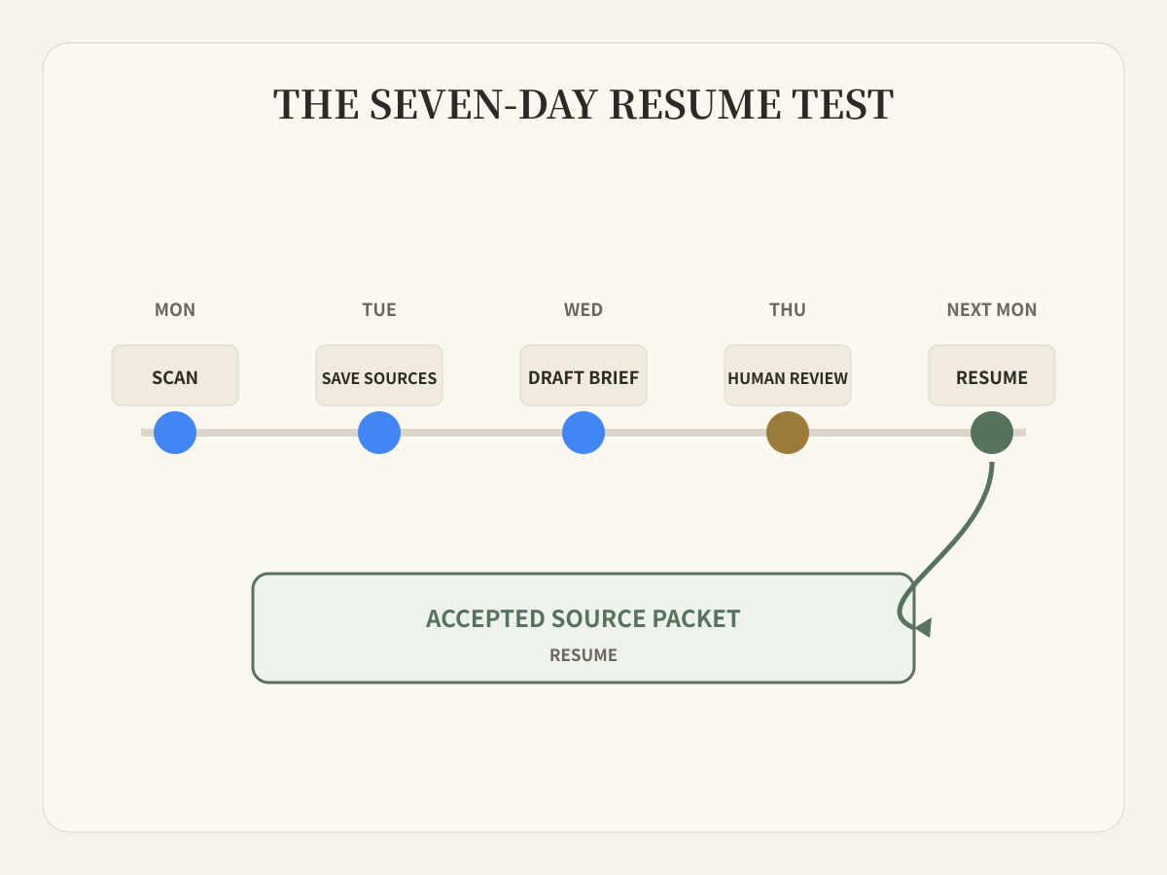Select the blue dot under SAVE SOURCES

coord(379,433)
